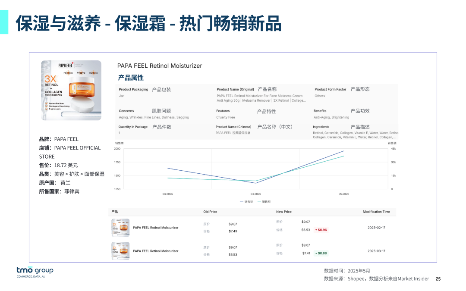Select the Benefits label
466x291 pixels.
click(320, 111)
